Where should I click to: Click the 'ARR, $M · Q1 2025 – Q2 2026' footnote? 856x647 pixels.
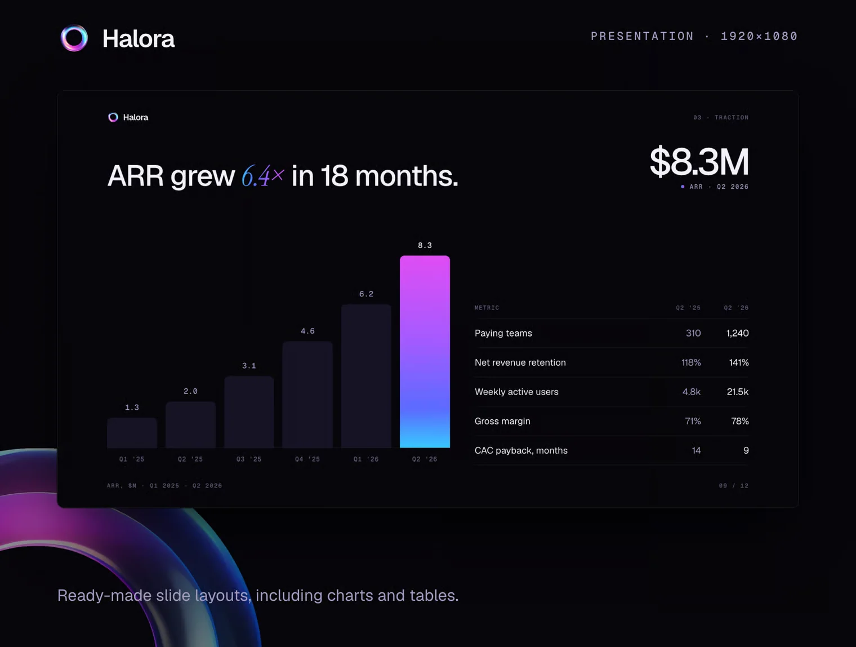pos(164,485)
